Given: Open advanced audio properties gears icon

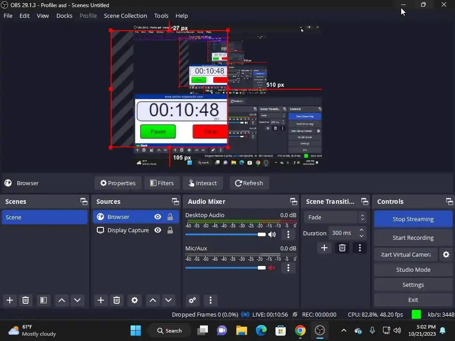Looking at the screenshot, I should [192, 300].
